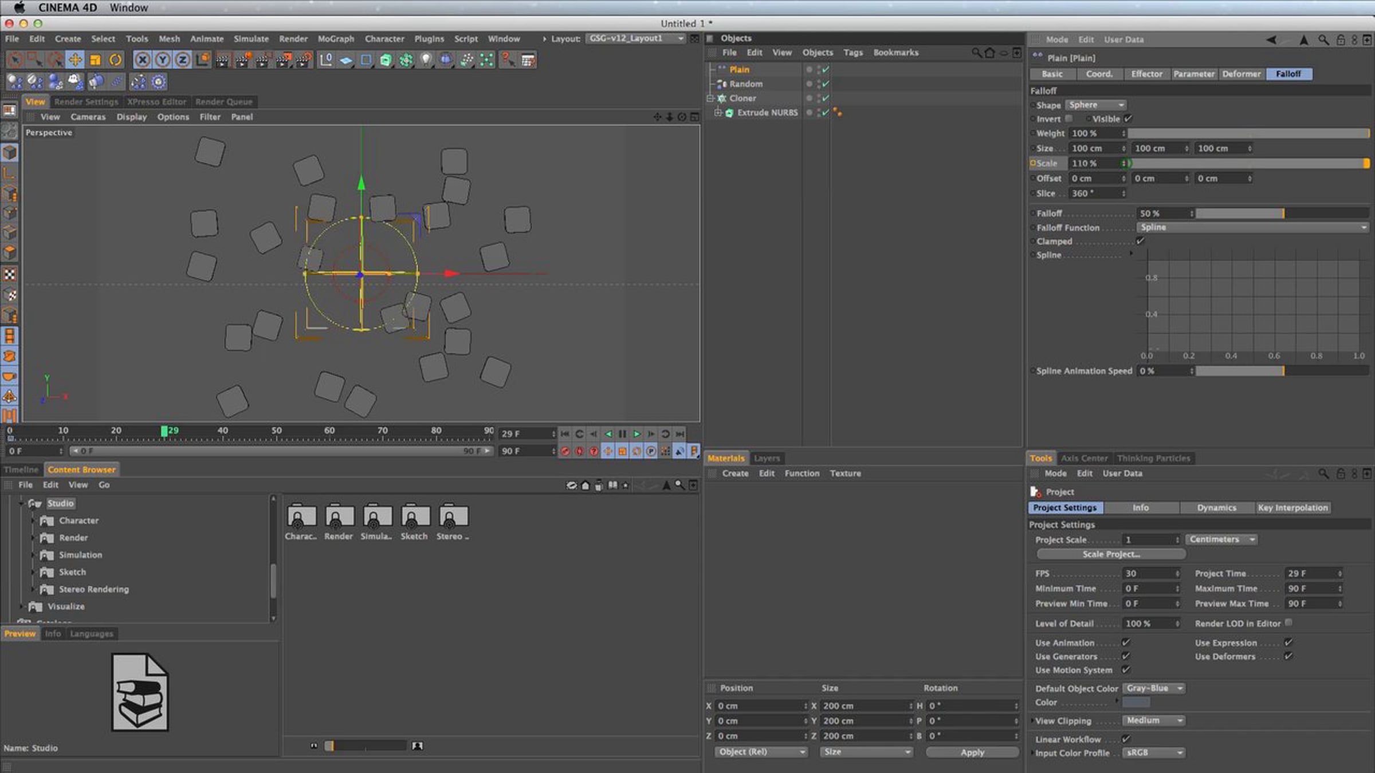1375x773 pixels.
Task: Toggle Use Motion System checkbox
Action: pos(1126,670)
